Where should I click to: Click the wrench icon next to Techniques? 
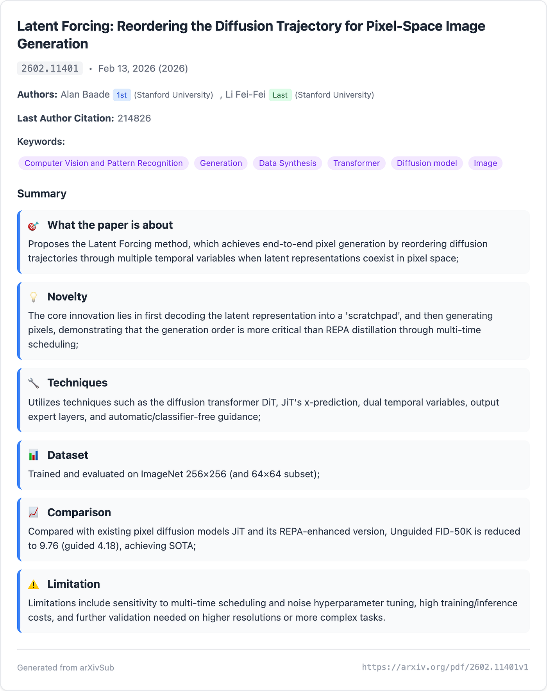pos(34,383)
